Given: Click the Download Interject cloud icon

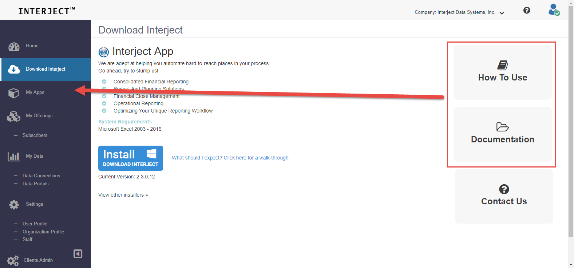Looking at the screenshot, I should coord(14,69).
